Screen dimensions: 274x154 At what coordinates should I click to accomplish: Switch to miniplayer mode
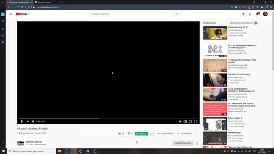click(x=185, y=121)
